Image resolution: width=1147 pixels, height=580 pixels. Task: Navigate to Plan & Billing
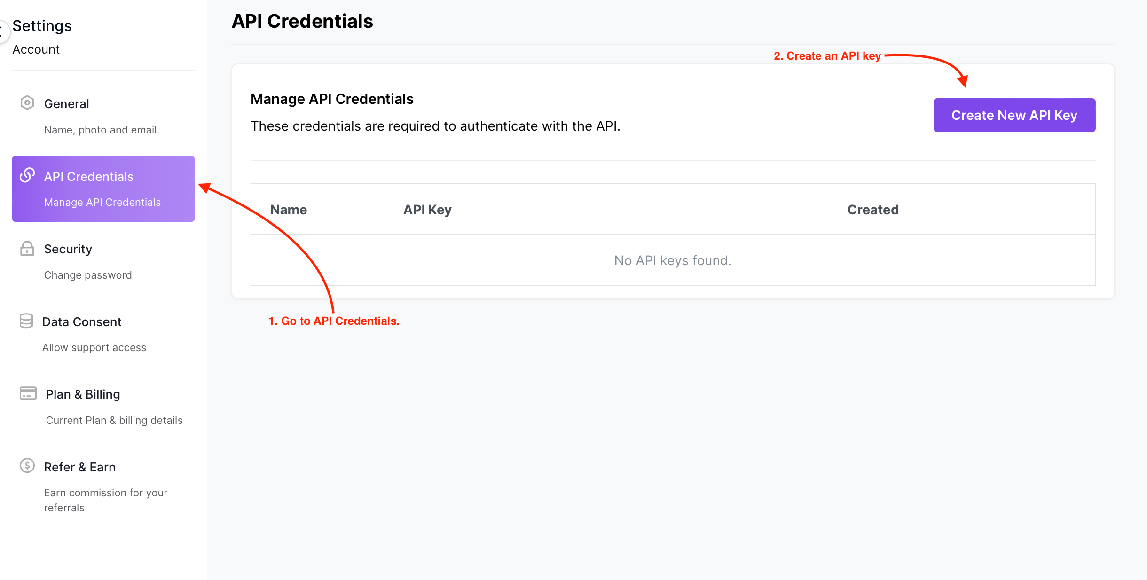point(83,394)
